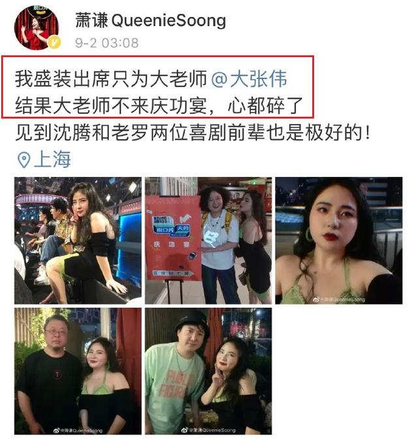View the red 庆功宴 poster photo
The height and width of the screenshot is (439, 418).
pyautogui.click(x=208, y=240)
